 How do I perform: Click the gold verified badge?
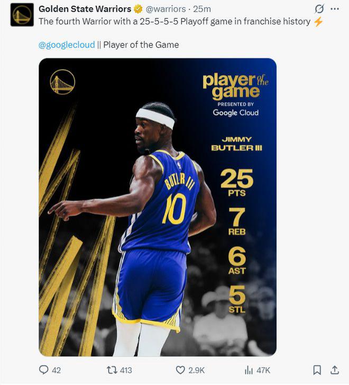click(138, 10)
